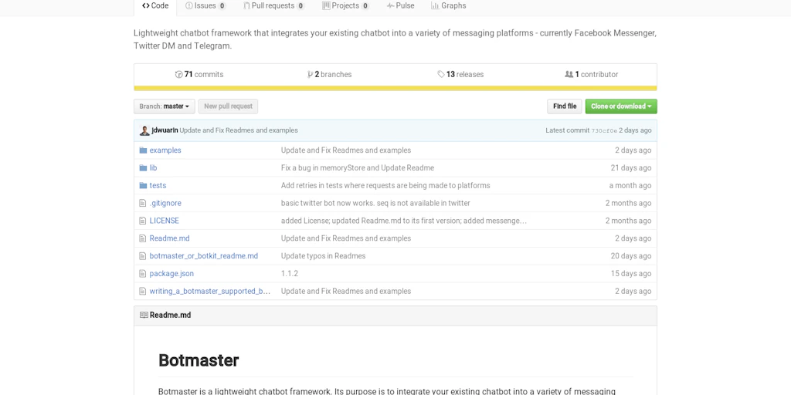Click the Find file button

565,106
